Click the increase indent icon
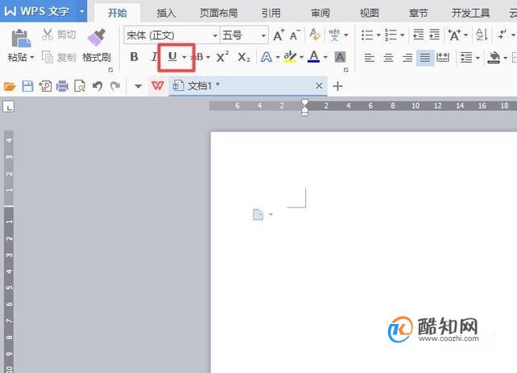 [434, 35]
